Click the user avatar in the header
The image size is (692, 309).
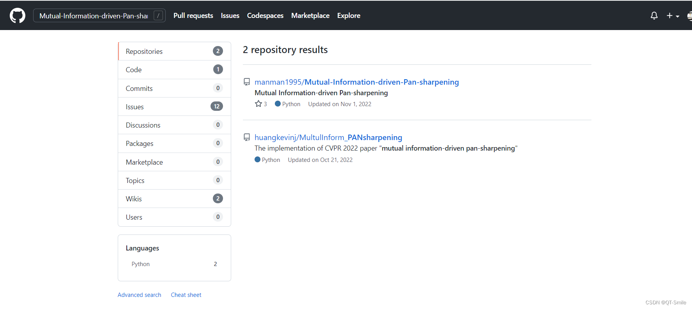click(689, 16)
